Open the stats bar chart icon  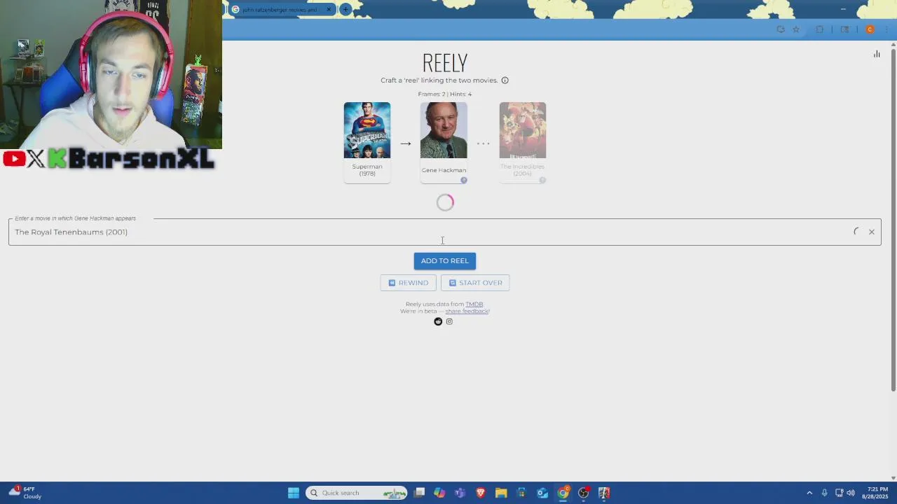tap(877, 54)
